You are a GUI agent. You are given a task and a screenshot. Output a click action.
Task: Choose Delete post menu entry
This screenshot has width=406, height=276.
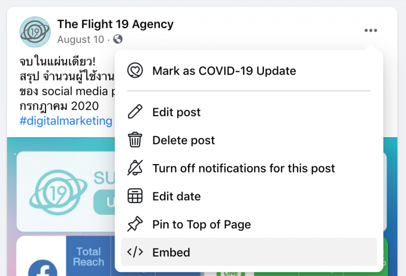click(249, 140)
